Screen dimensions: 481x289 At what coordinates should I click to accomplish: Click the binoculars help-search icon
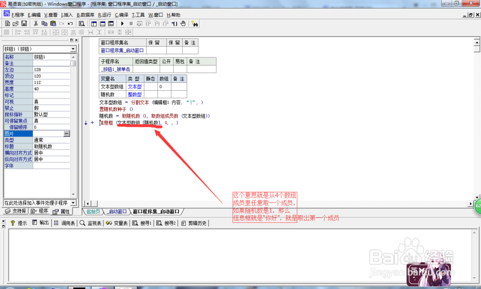coord(195,23)
